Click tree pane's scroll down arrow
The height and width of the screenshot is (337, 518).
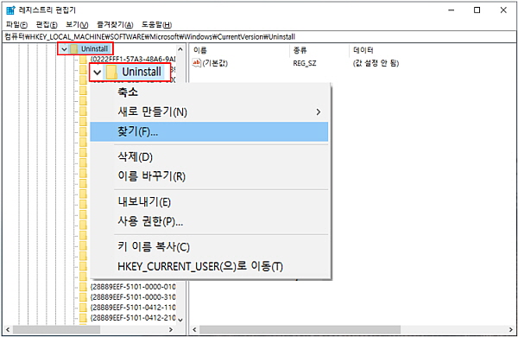pyautogui.click(x=180, y=320)
